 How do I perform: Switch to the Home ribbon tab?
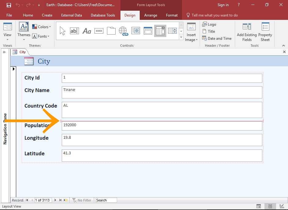pos(28,15)
